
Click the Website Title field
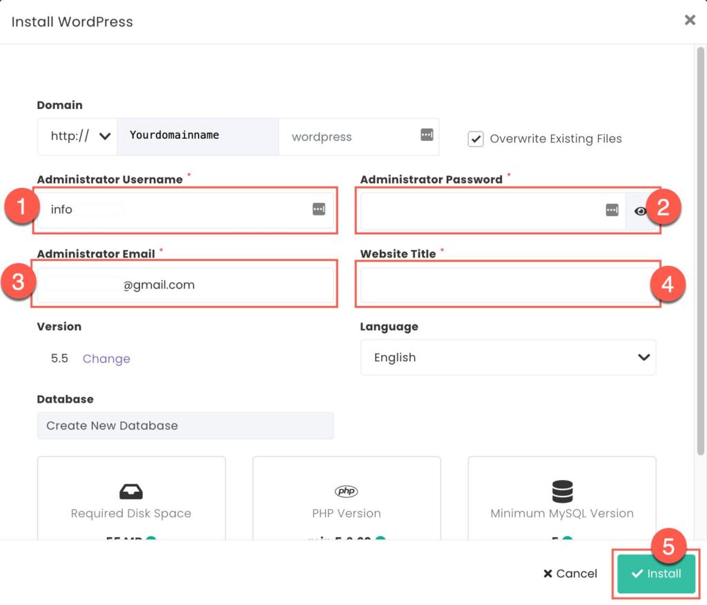[x=508, y=285]
